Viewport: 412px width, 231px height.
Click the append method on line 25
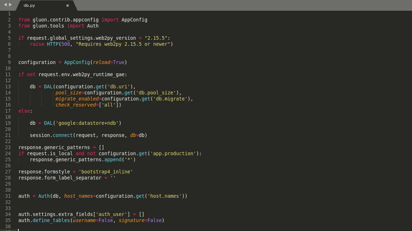pyautogui.click(x=113, y=159)
